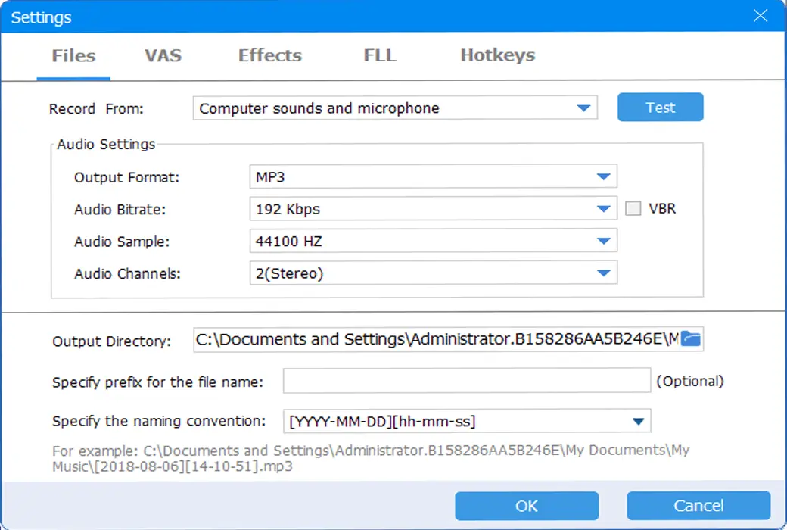Click the Test button

(x=661, y=107)
